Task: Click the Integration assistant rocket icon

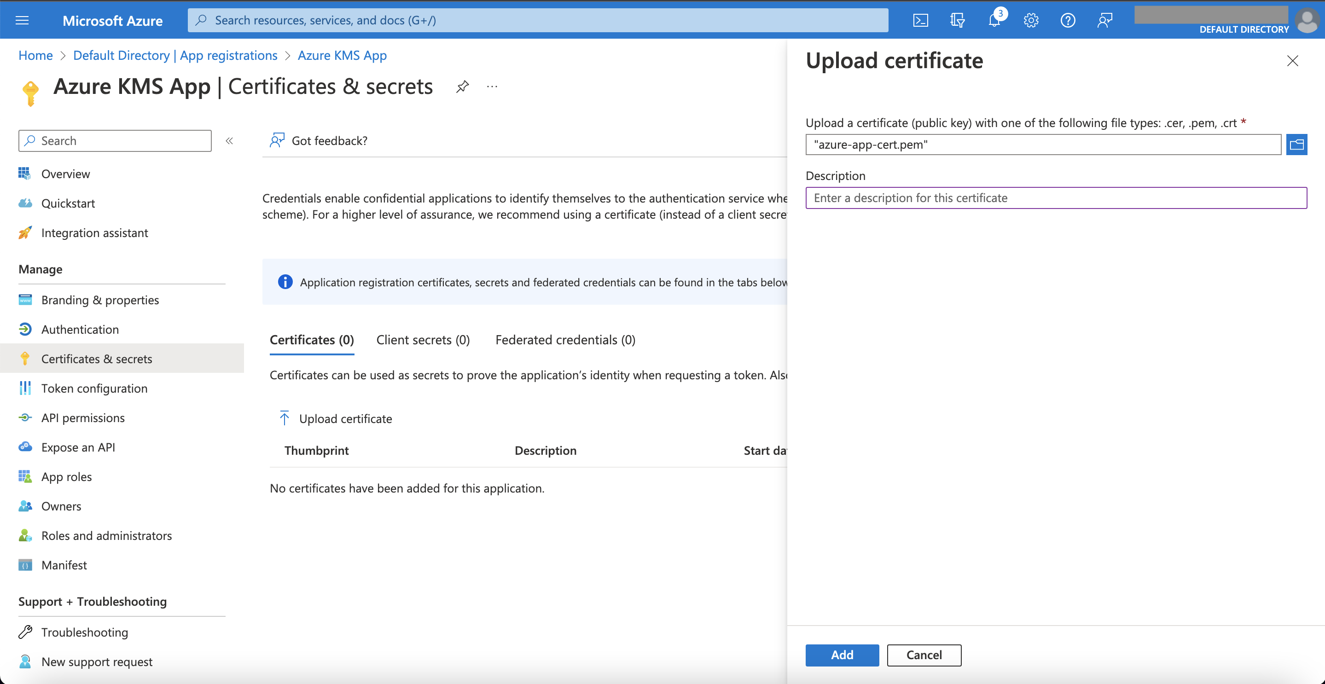Action: [x=25, y=232]
